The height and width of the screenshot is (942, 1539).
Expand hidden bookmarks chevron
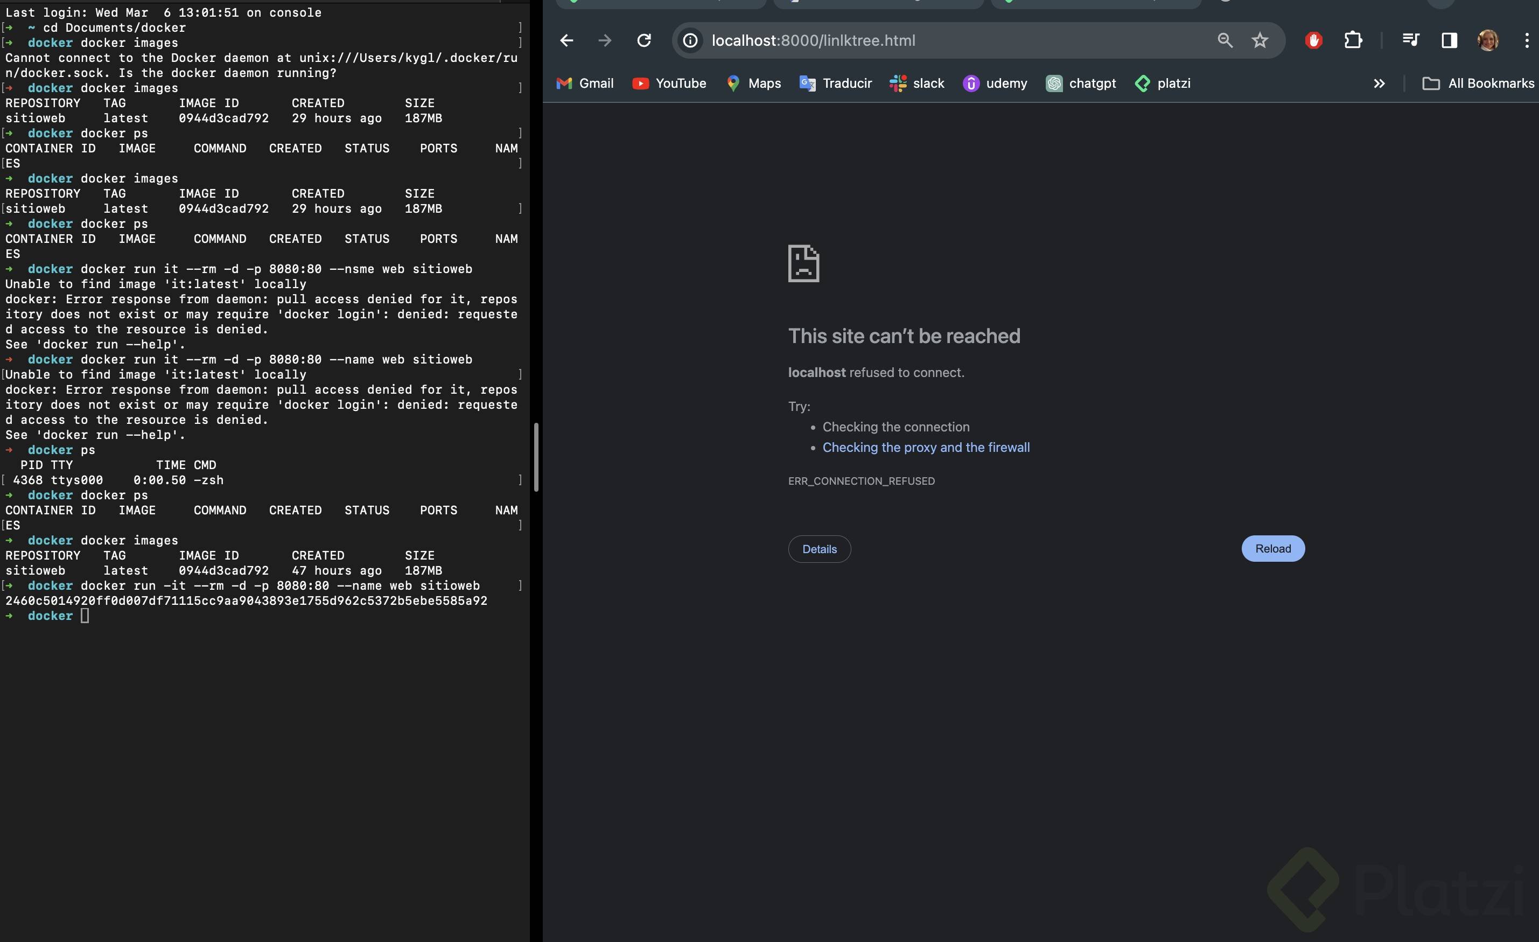pyautogui.click(x=1379, y=83)
